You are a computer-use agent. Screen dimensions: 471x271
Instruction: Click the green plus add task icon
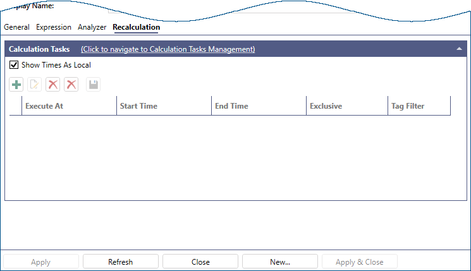(16, 85)
